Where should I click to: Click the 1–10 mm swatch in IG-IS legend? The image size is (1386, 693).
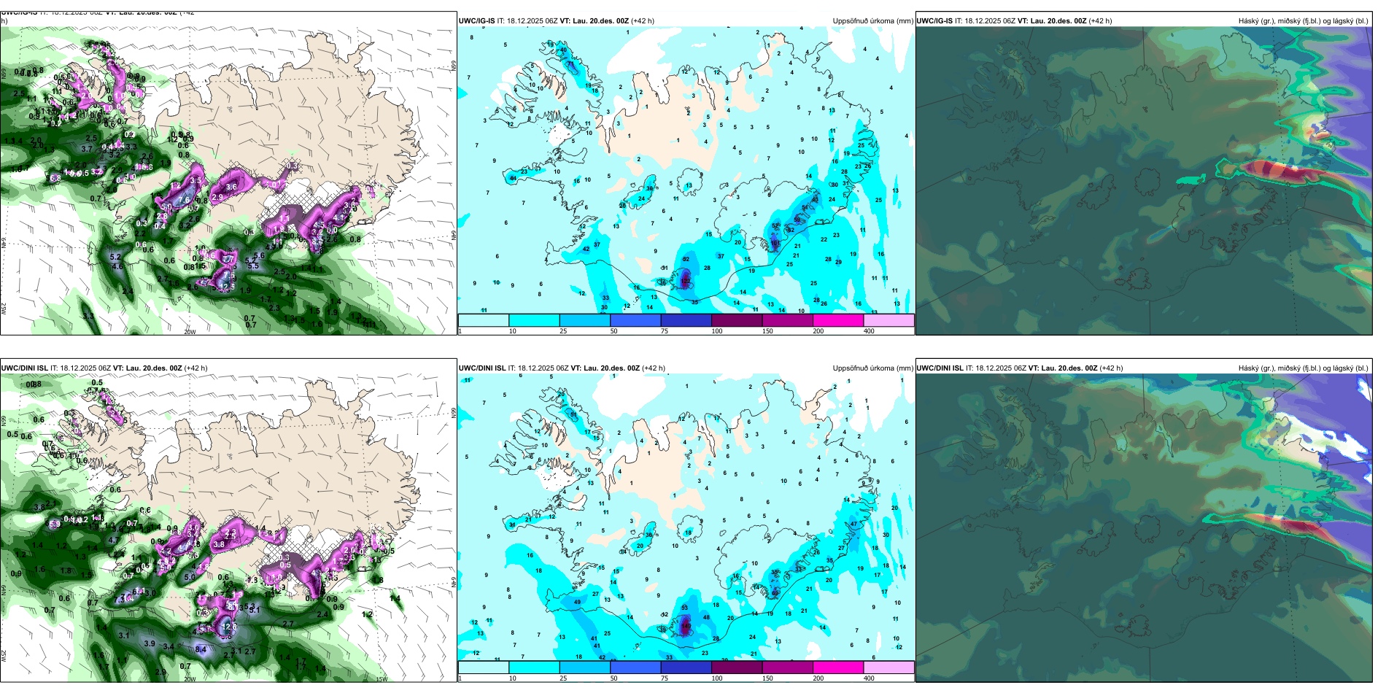[x=484, y=320]
